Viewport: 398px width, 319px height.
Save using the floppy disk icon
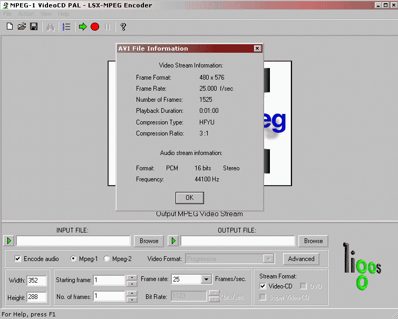[34, 26]
